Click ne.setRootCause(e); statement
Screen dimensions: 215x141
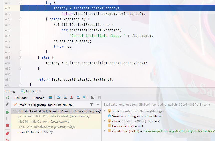click(72, 41)
